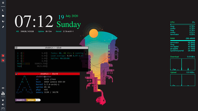The width and height of the screenshot is (198, 111).
Task: Click htop CPU 2 bar showing 6.5%
Action: click(32, 56)
